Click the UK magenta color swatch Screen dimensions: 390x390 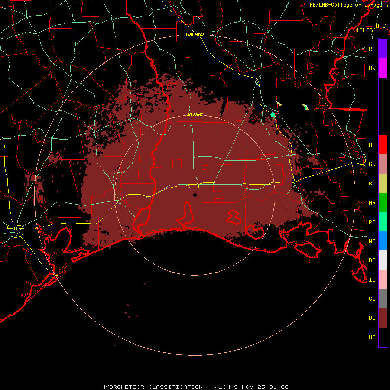[383, 68]
